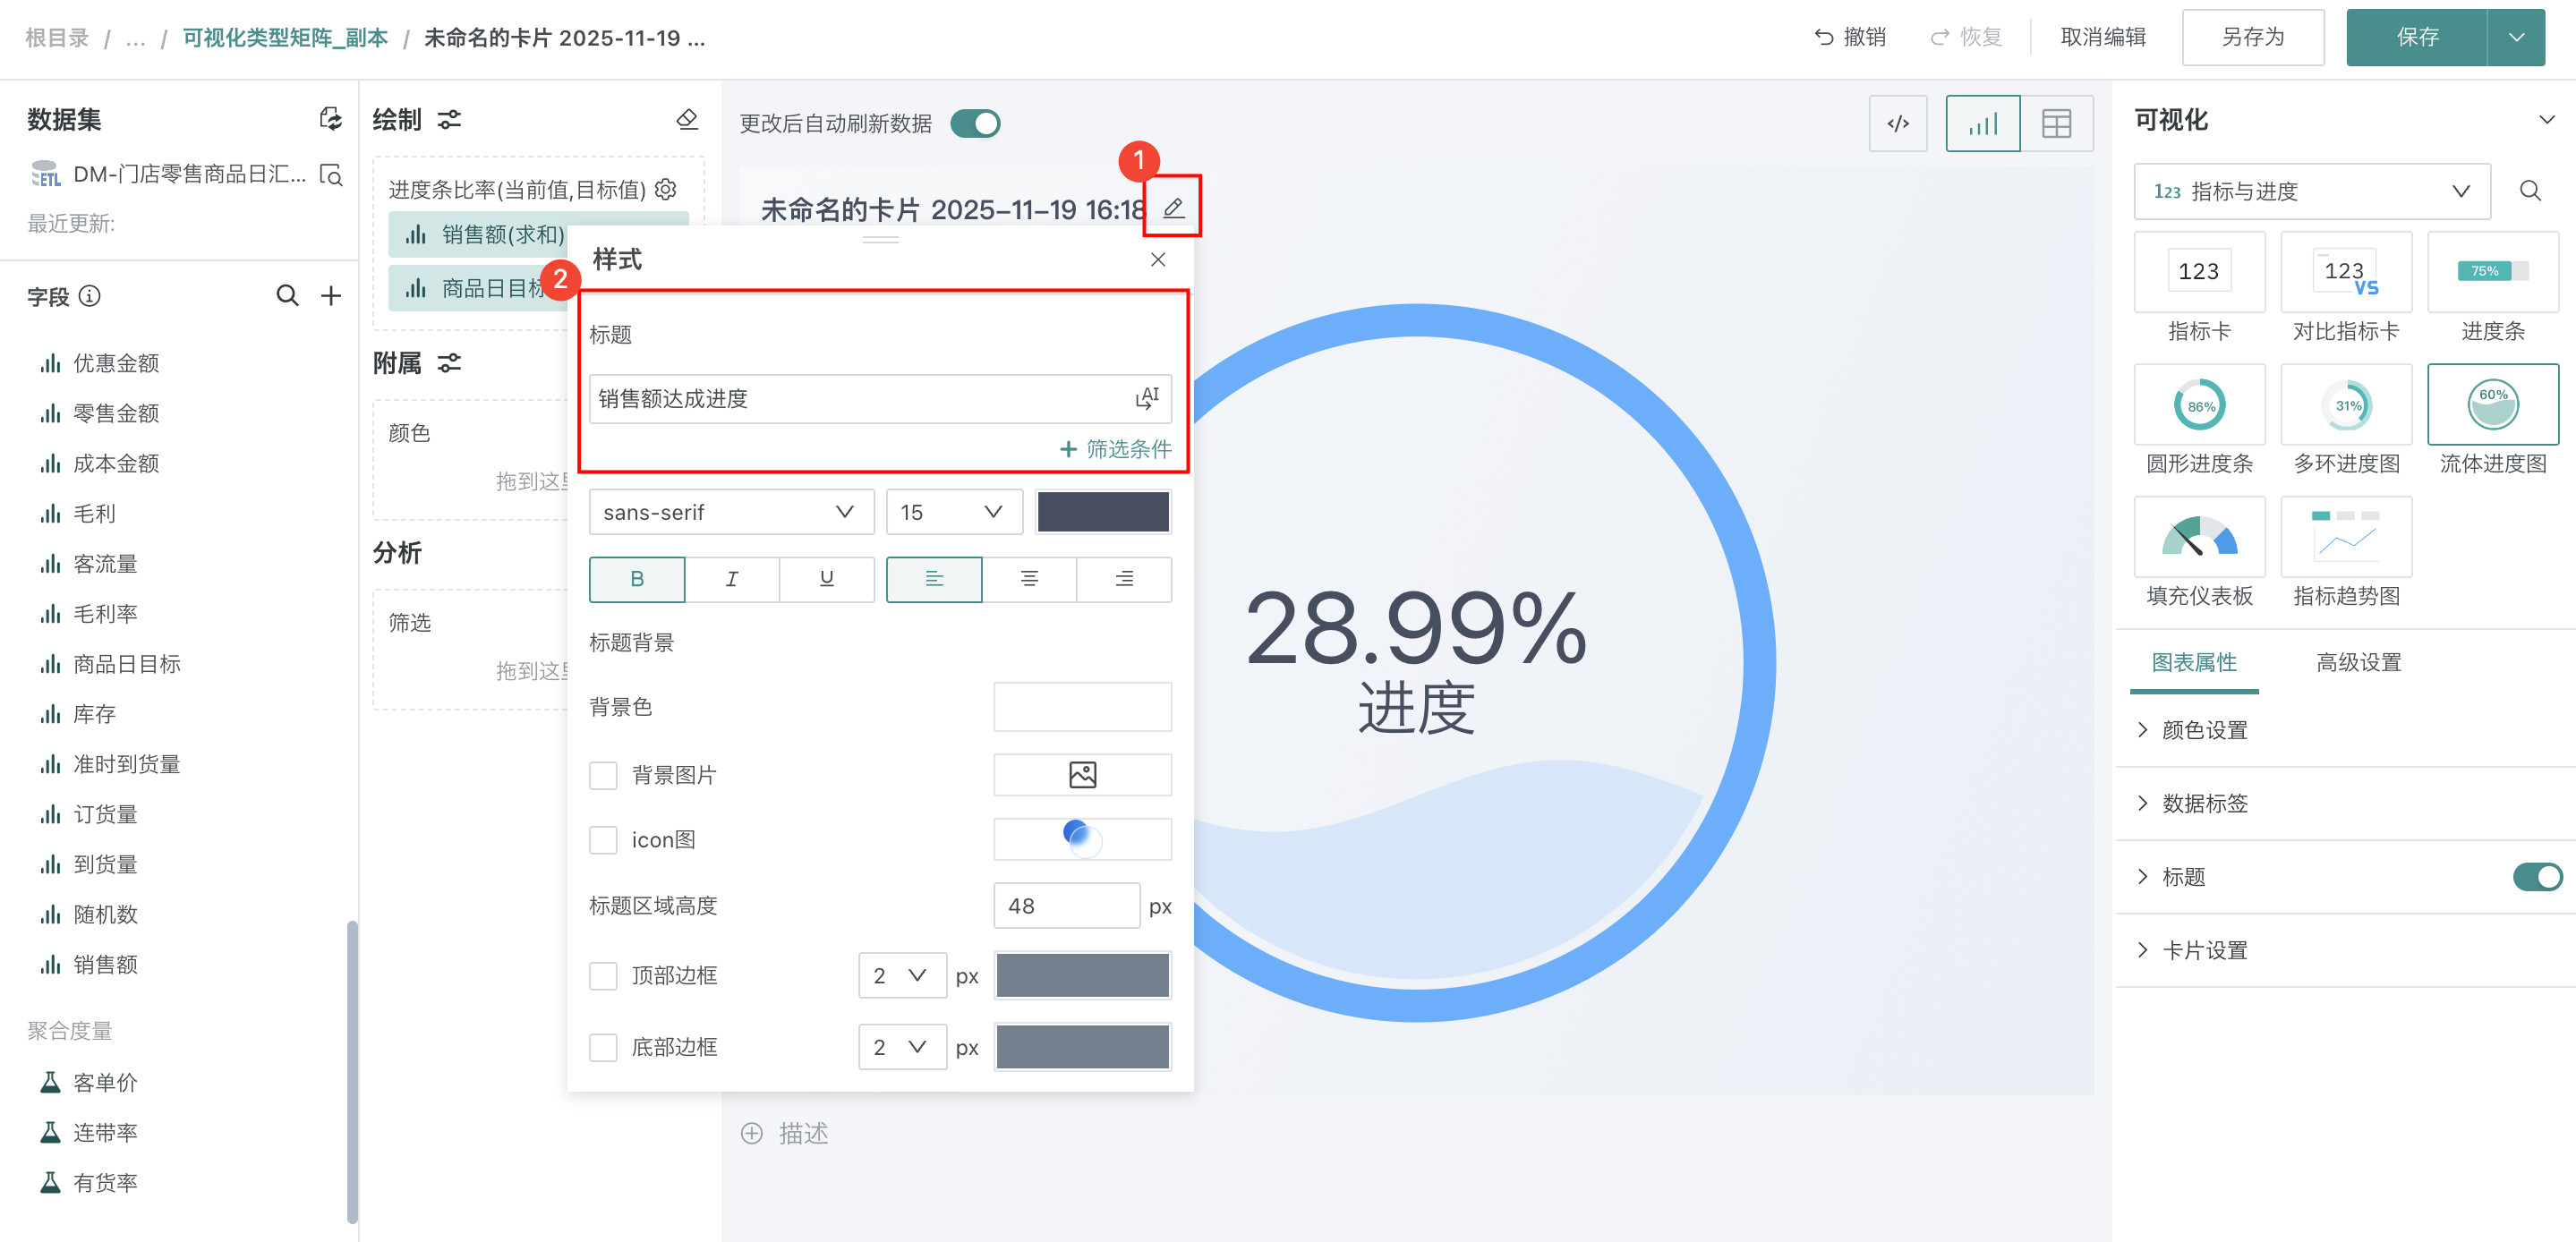Select the 填充仪表板 chart type
This screenshot has width=2576, height=1242.
pyautogui.click(x=2199, y=538)
